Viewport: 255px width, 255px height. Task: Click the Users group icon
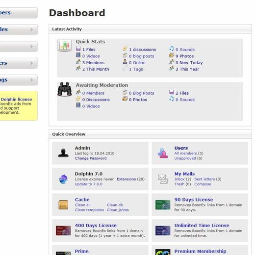[x=163, y=153]
